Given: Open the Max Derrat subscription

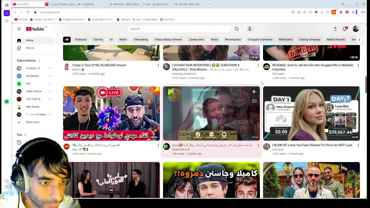Looking at the screenshot, I should pos(35,107).
